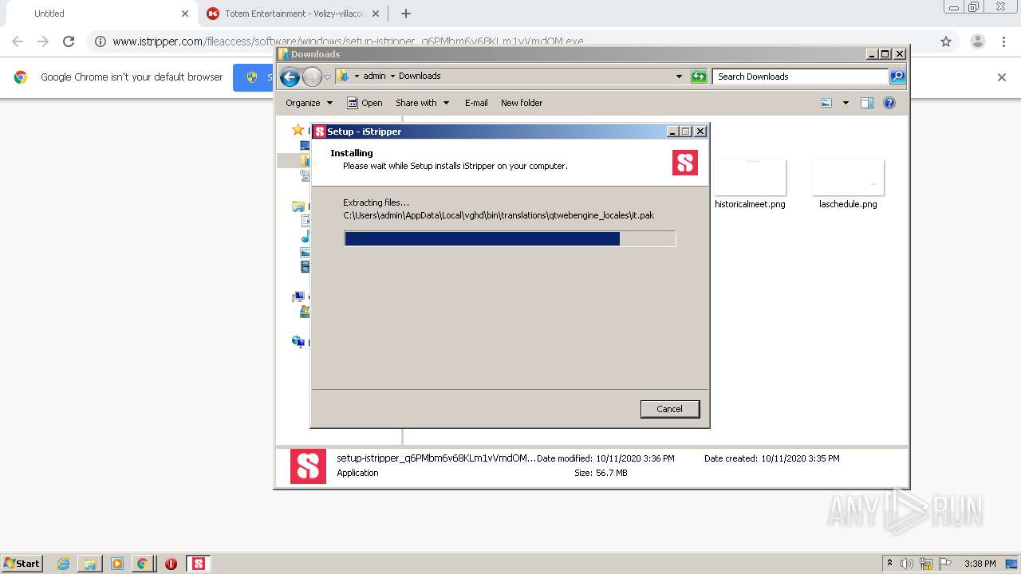Image resolution: width=1021 pixels, height=574 pixels.
Task: Select the Music library note icon
Action: 305,237
